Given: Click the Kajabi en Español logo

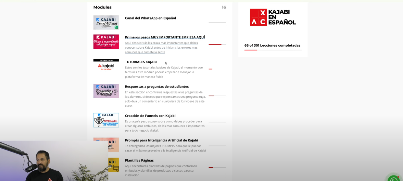Looking at the screenshot, I should tap(273, 17).
